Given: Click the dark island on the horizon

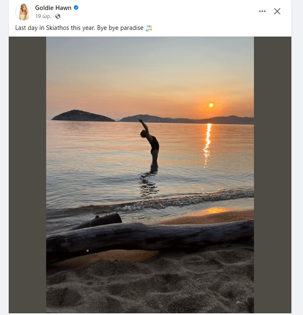Looking at the screenshot, I should pyautogui.click(x=82, y=116).
